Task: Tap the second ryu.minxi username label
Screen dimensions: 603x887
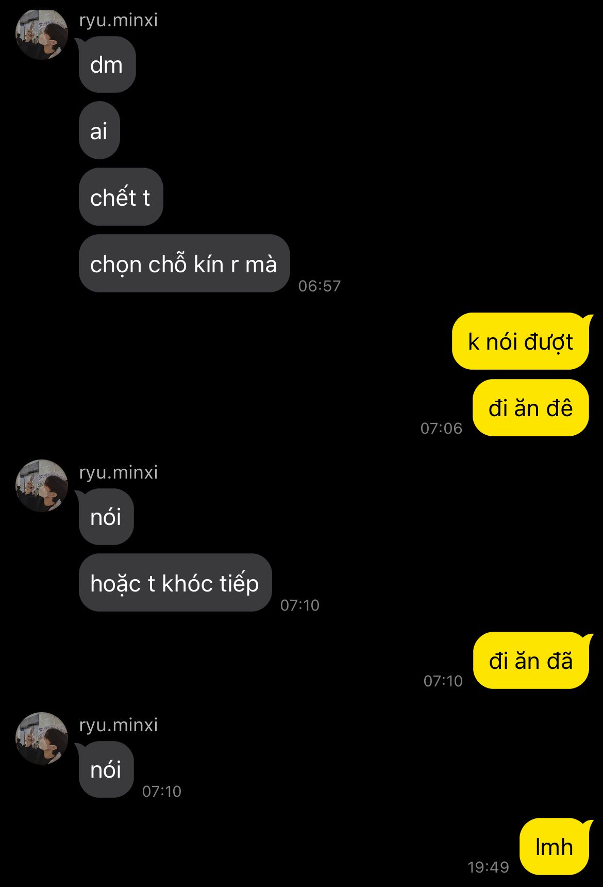Action: point(119,472)
